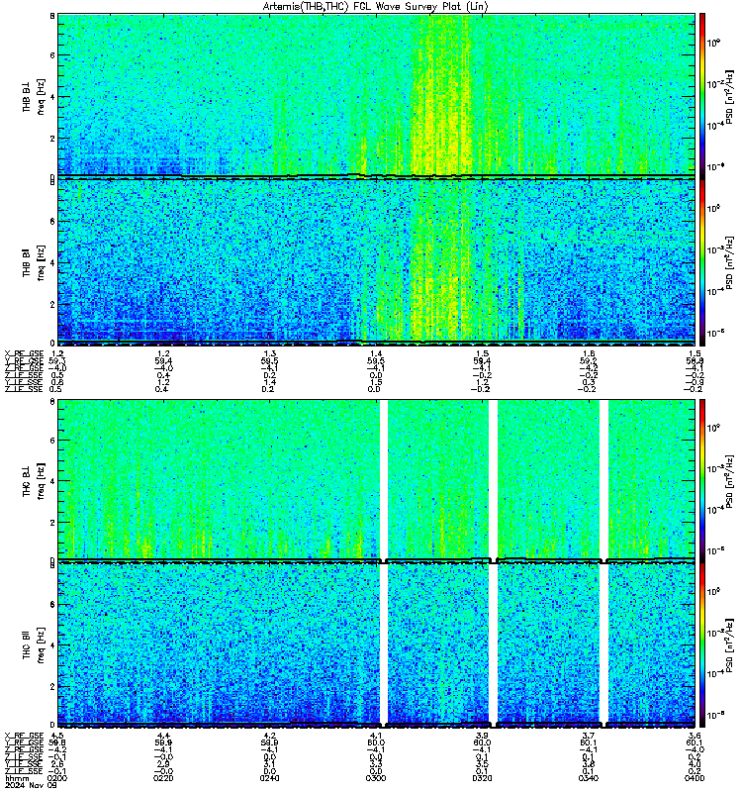
Task: Click the '2' frequency tick on THC B∥ axis
Action: [52, 686]
